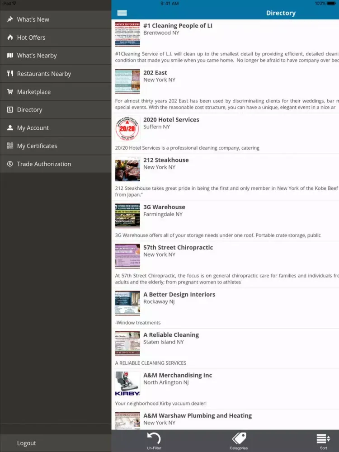339x452 pixels.
Task: Click 'A RELIABLE CLEANING SERVICES' description
Action: (x=151, y=363)
